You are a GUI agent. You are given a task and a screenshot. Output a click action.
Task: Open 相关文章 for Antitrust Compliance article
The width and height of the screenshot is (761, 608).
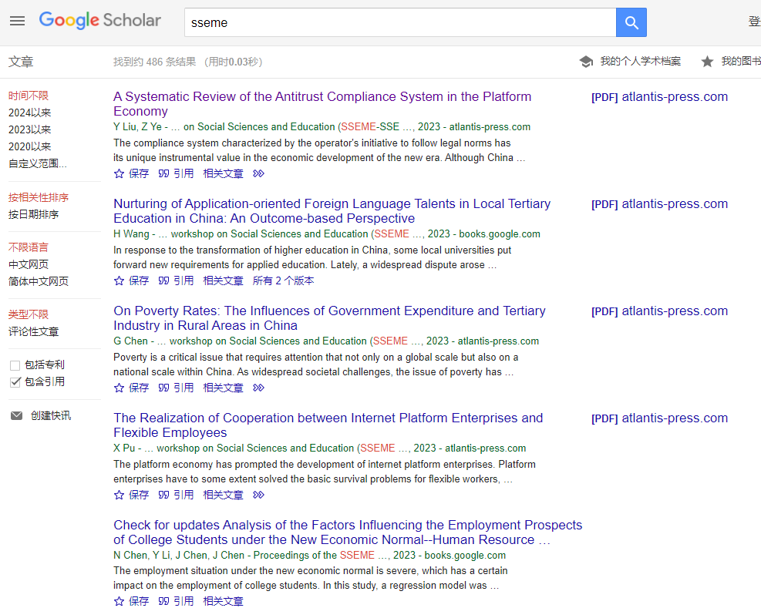[224, 173]
